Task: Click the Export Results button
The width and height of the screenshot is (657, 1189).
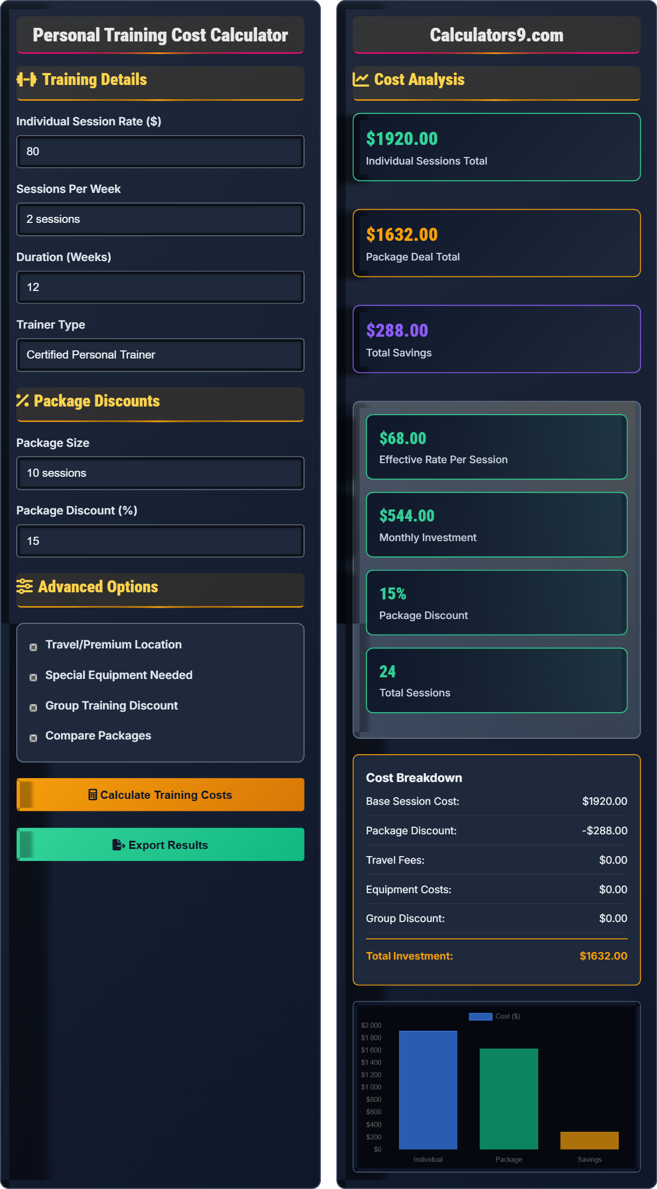Action: tap(160, 845)
